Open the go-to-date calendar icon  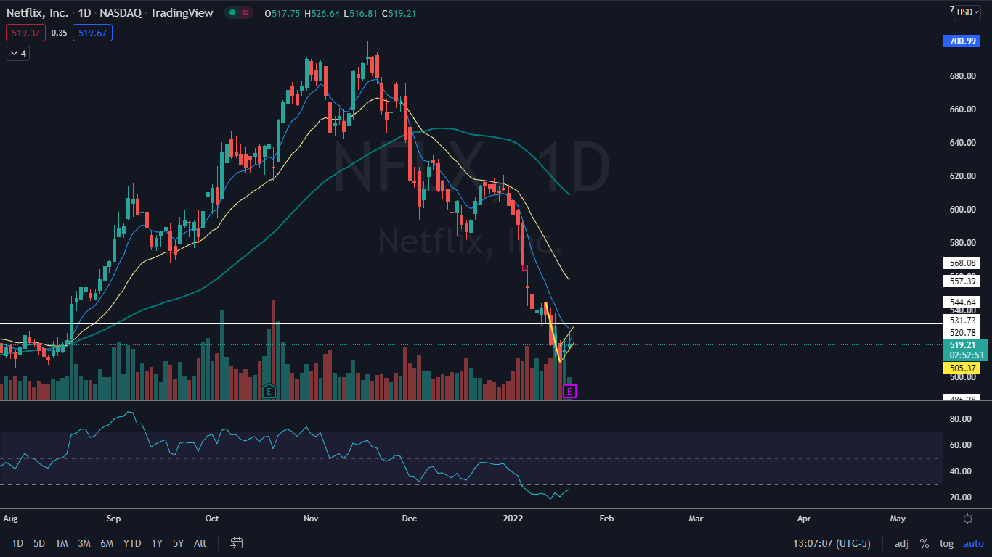(237, 542)
